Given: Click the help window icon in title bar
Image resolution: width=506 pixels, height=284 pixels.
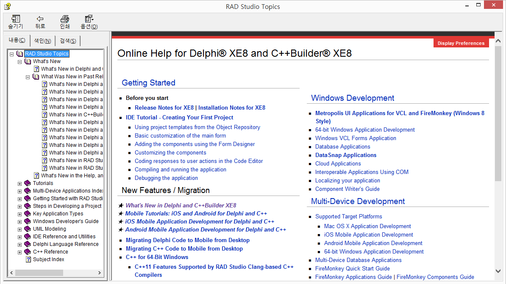Looking at the screenshot, I should [x=7, y=6].
